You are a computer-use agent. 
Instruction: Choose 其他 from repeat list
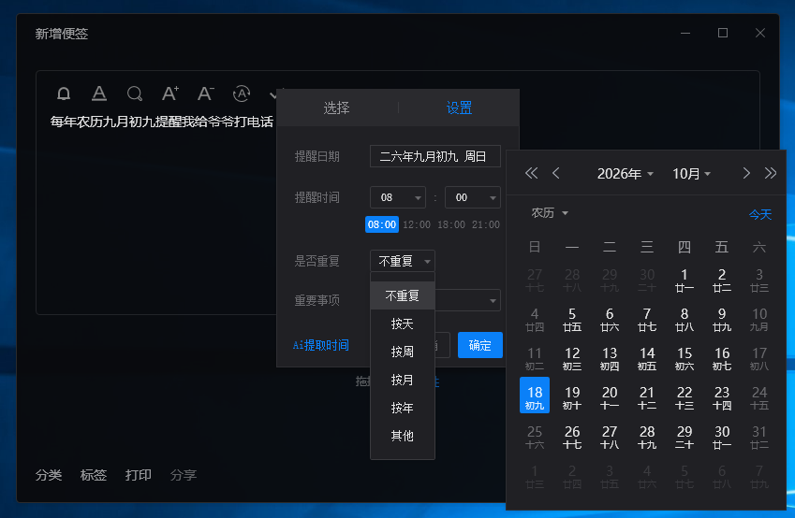pyautogui.click(x=403, y=436)
